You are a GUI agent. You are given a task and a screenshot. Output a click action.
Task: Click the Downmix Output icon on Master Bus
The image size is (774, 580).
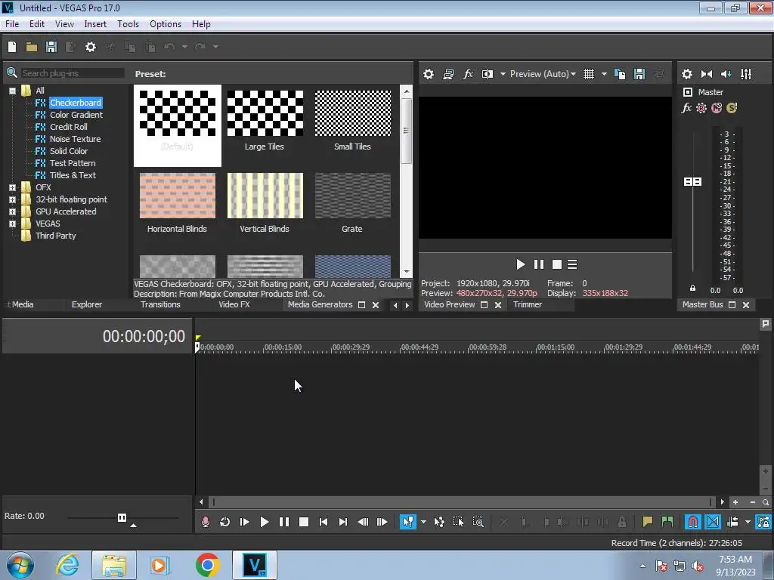point(707,74)
